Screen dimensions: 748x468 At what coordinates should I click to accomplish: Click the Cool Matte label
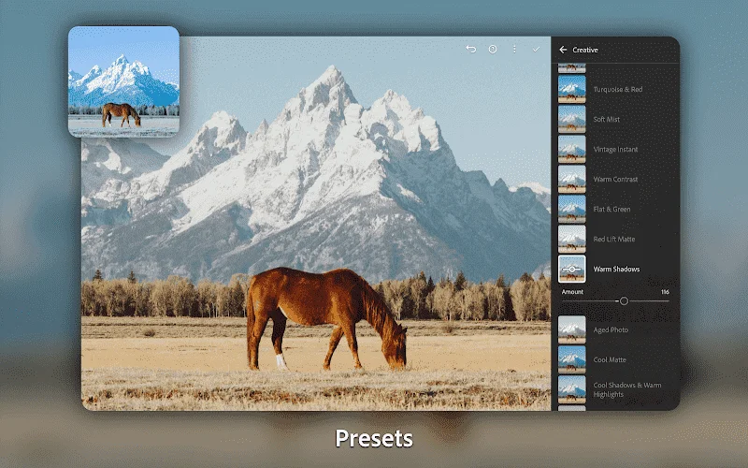610,359
